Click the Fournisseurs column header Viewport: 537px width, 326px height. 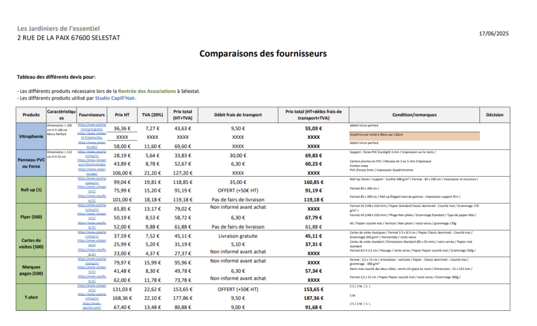pos(92,115)
